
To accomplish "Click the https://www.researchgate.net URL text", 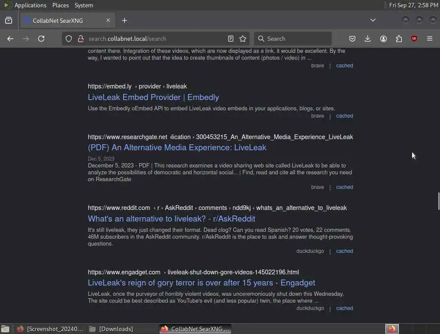I will point(127,137).
